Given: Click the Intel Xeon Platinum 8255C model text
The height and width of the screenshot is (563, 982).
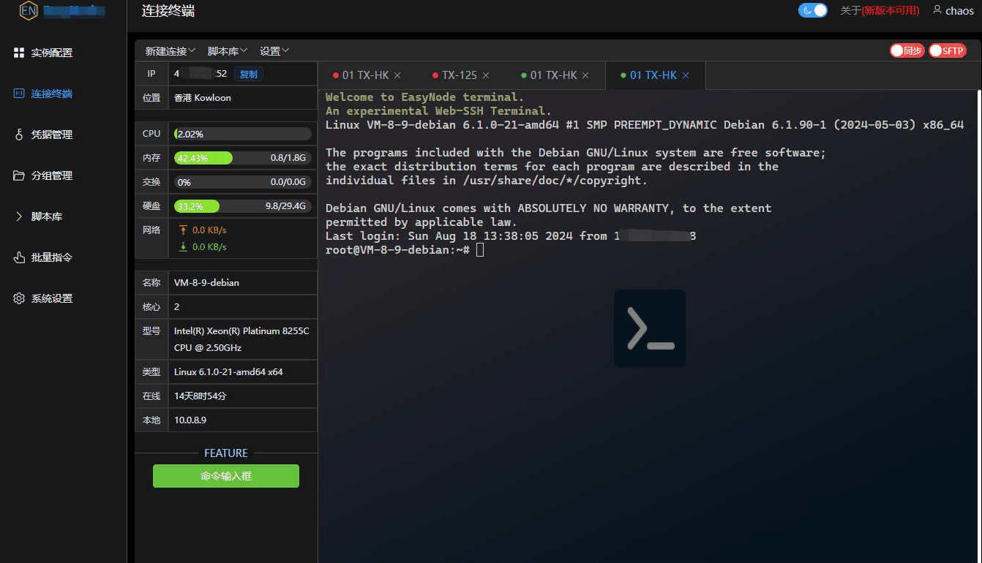Looking at the screenshot, I should coord(241,339).
